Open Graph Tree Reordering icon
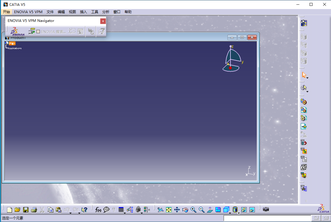 click(x=304, y=143)
